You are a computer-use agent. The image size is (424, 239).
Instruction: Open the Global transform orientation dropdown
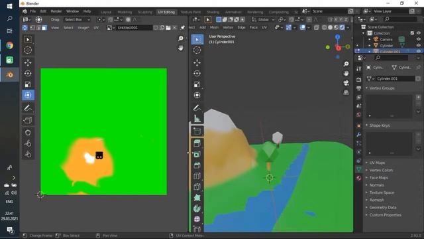tap(263, 19)
